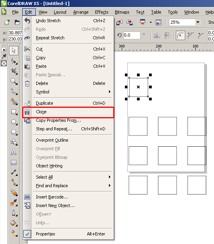Choose Clone from Edit menu
This screenshot has width=214, height=244.
(x=68, y=112)
